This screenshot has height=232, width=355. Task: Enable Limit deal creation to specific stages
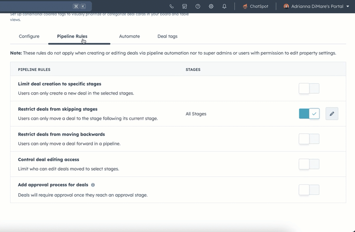pyautogui.click(x=309, y=89)
